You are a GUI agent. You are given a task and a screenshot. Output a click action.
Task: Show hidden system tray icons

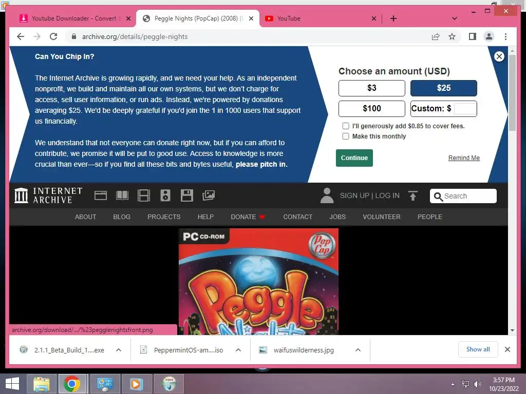[x=453, y=384]
